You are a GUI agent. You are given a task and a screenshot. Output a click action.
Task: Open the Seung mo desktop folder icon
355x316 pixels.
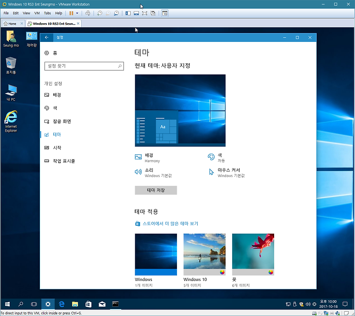point(11,39)
